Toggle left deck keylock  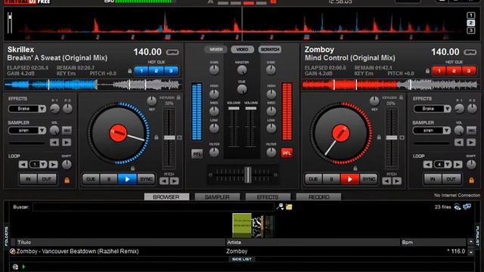point(178,97)
